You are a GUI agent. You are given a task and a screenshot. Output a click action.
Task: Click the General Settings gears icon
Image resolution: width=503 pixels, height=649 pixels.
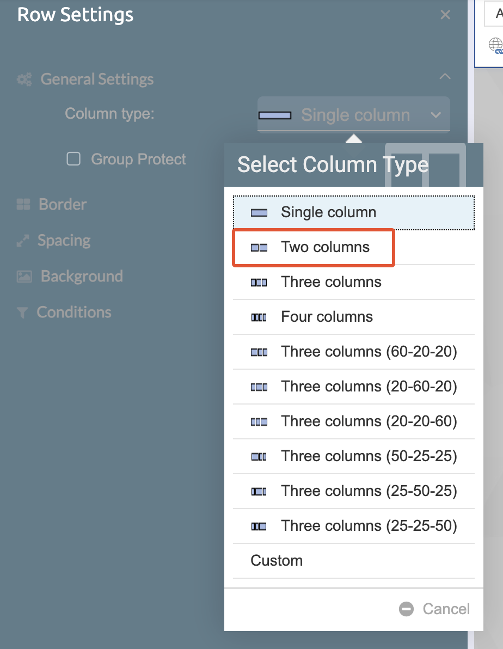[24, 79]
